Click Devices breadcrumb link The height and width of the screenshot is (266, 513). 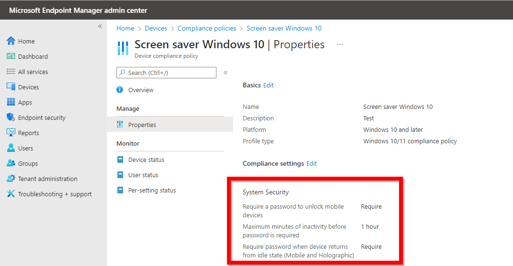point(156,29)
